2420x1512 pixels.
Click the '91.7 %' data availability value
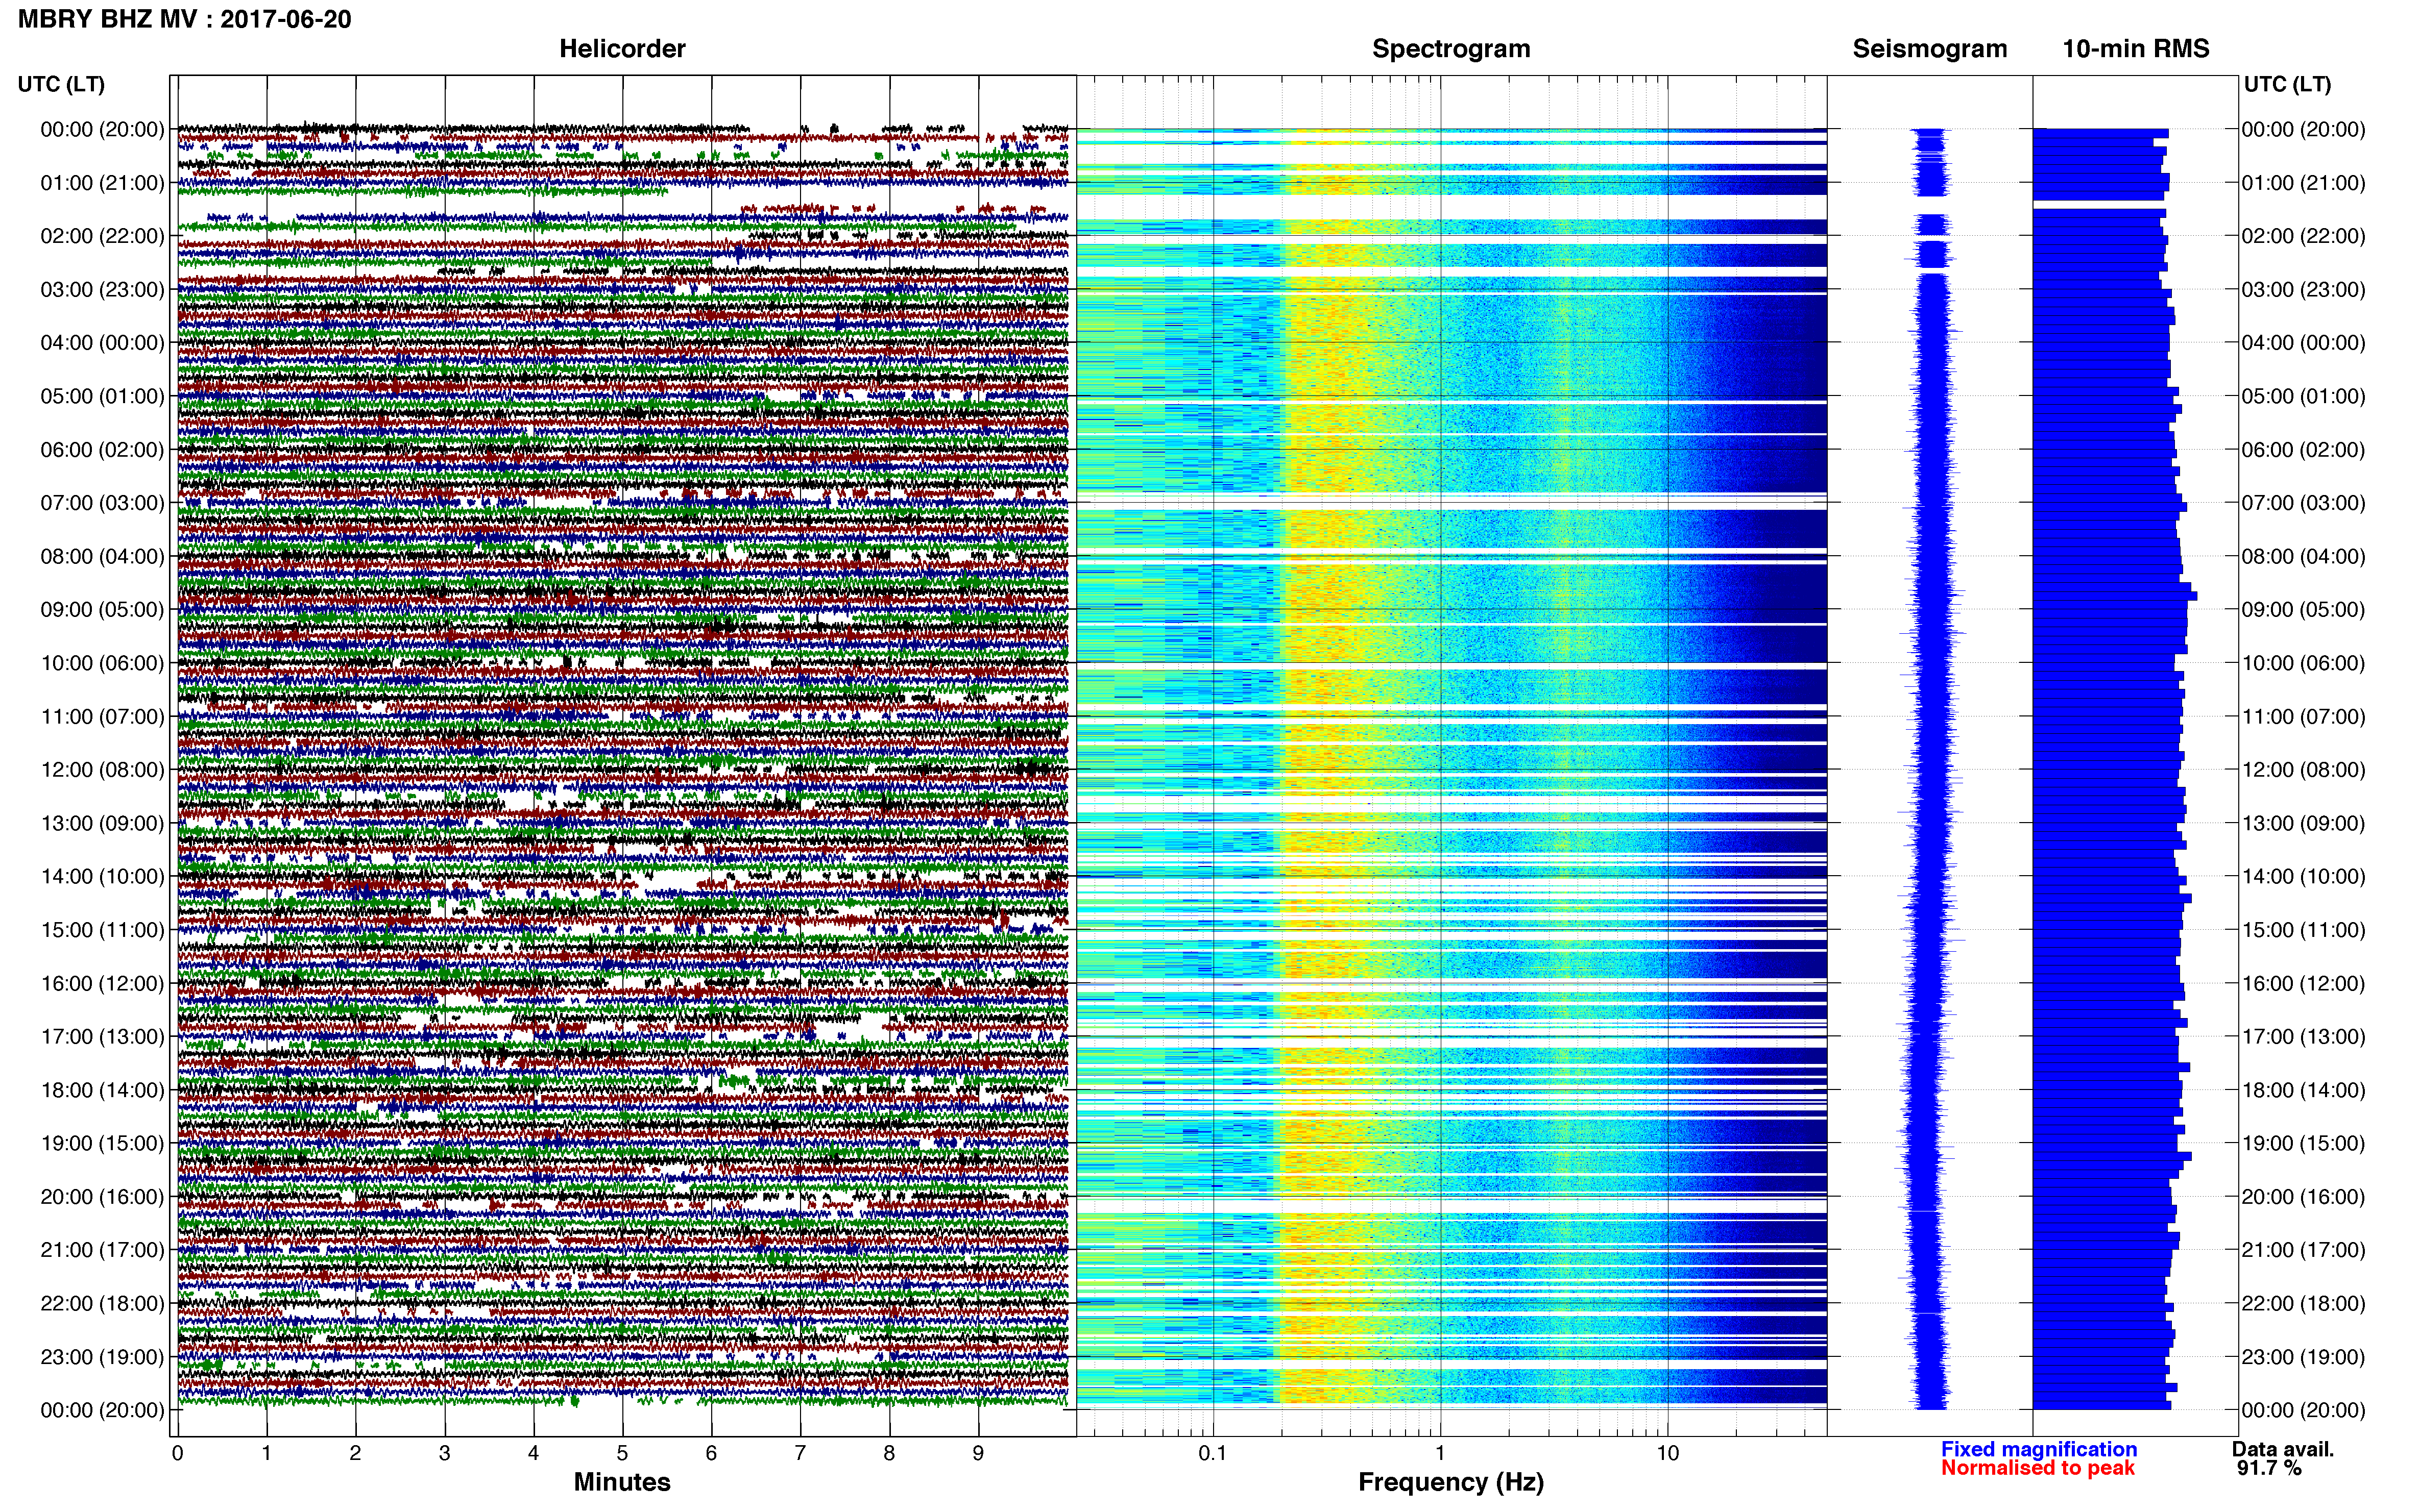(x=2269, y=1468)
